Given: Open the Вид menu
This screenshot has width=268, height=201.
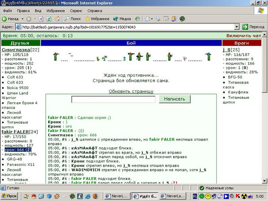Looking at the screenshot, I should tap(38, 11).
